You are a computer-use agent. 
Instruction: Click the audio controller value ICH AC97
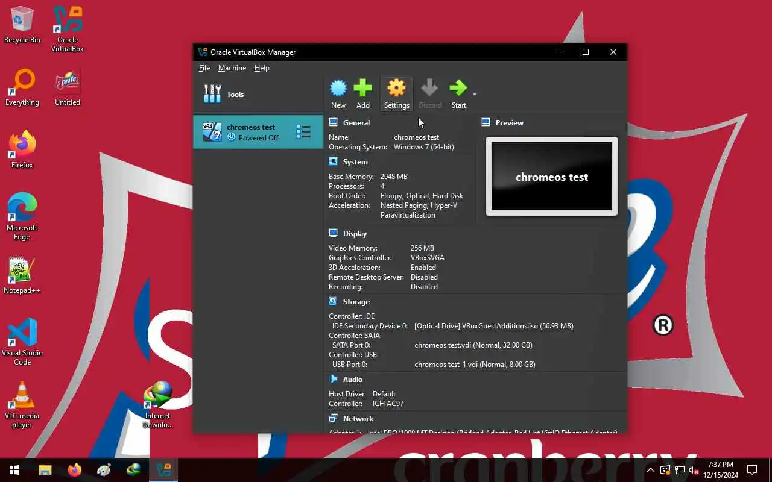click(388, 404)
